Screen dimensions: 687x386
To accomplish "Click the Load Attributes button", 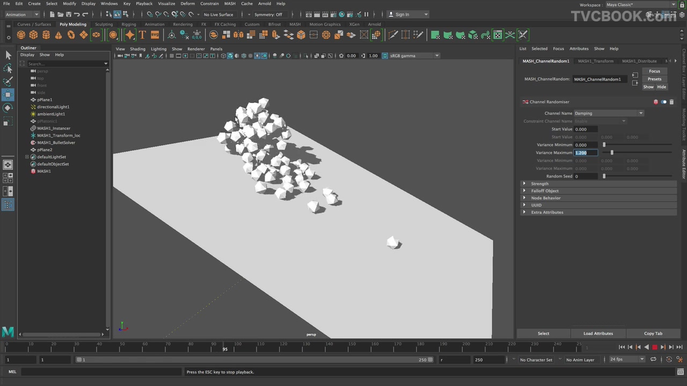I will pos(598,333).
